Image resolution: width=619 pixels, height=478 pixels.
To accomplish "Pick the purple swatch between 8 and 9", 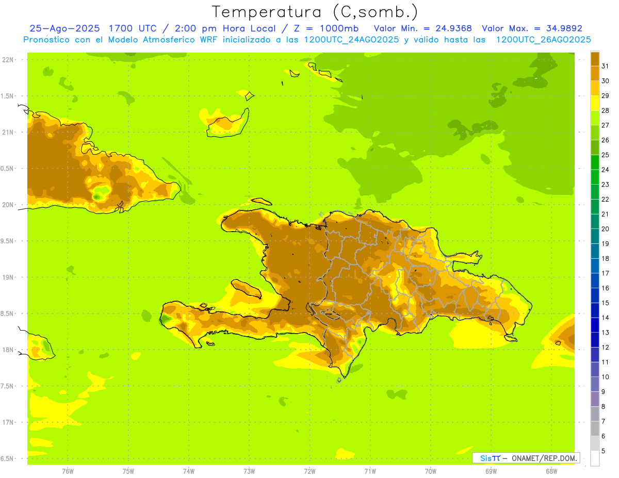I will [x=595, y=399].
